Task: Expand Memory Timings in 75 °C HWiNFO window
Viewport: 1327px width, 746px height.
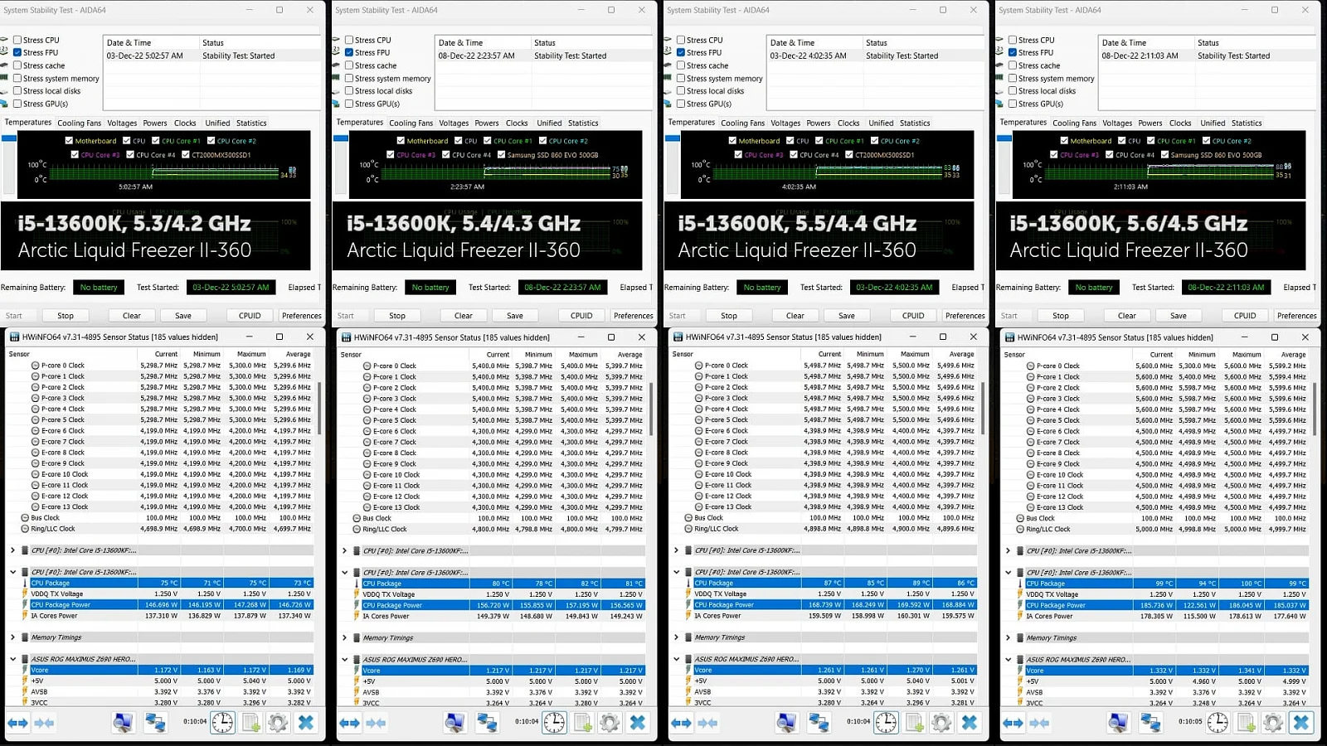Action: click(12, 637)
